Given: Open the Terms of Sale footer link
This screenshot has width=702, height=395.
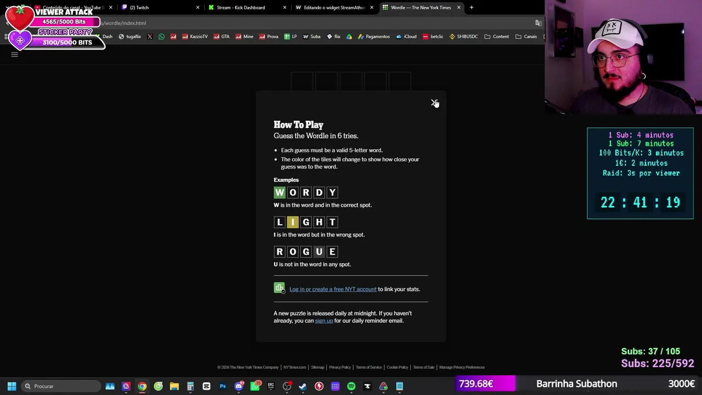Looking at the screenshot, I should 423,368.
